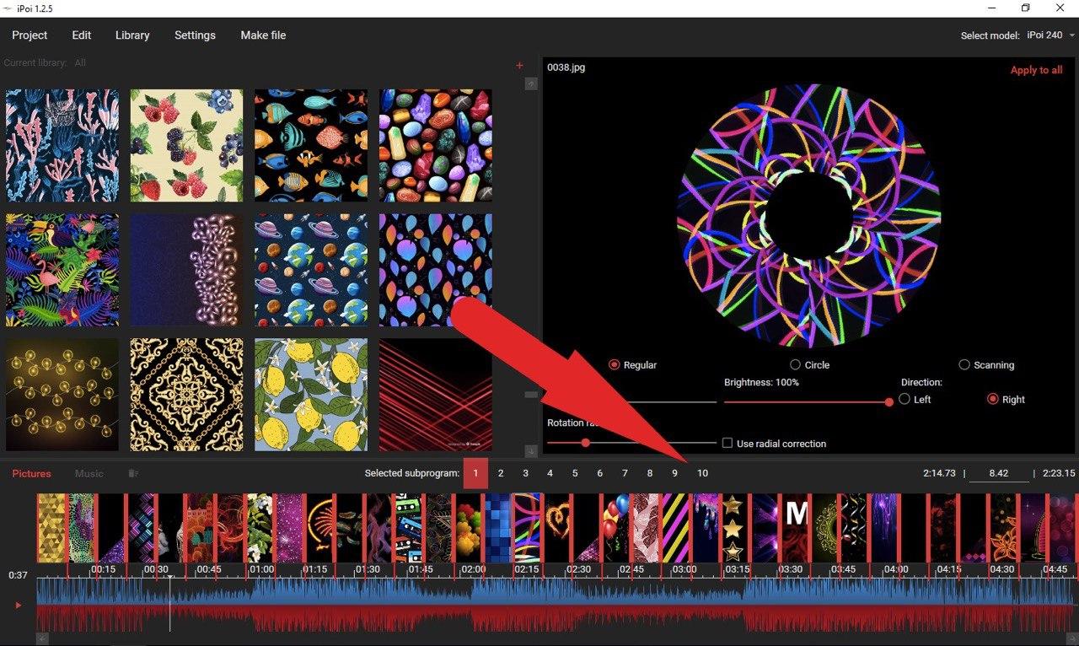Select the Regular display mode
This screenshot has height=646, width=1079.
[632, 365]
